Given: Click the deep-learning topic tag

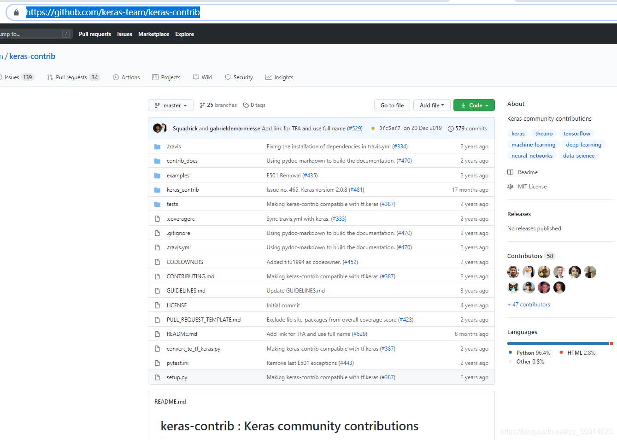Looking at the screenshot, I should click(583, 145).
